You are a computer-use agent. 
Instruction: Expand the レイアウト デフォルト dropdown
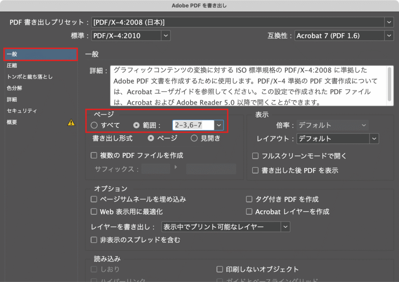point(338,139)
